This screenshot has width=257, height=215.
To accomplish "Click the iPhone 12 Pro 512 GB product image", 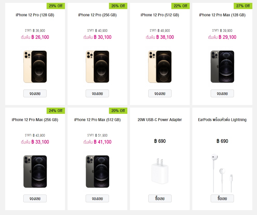I will point(160,66).
